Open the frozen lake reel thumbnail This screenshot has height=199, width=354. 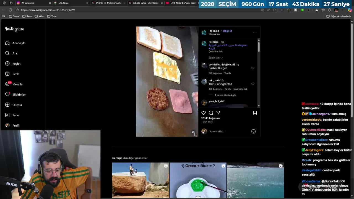(255, 180)
